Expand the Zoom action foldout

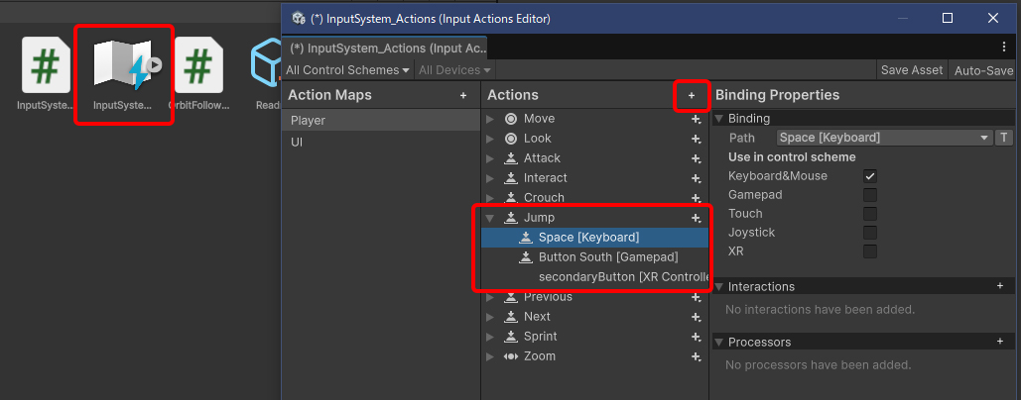490,356
